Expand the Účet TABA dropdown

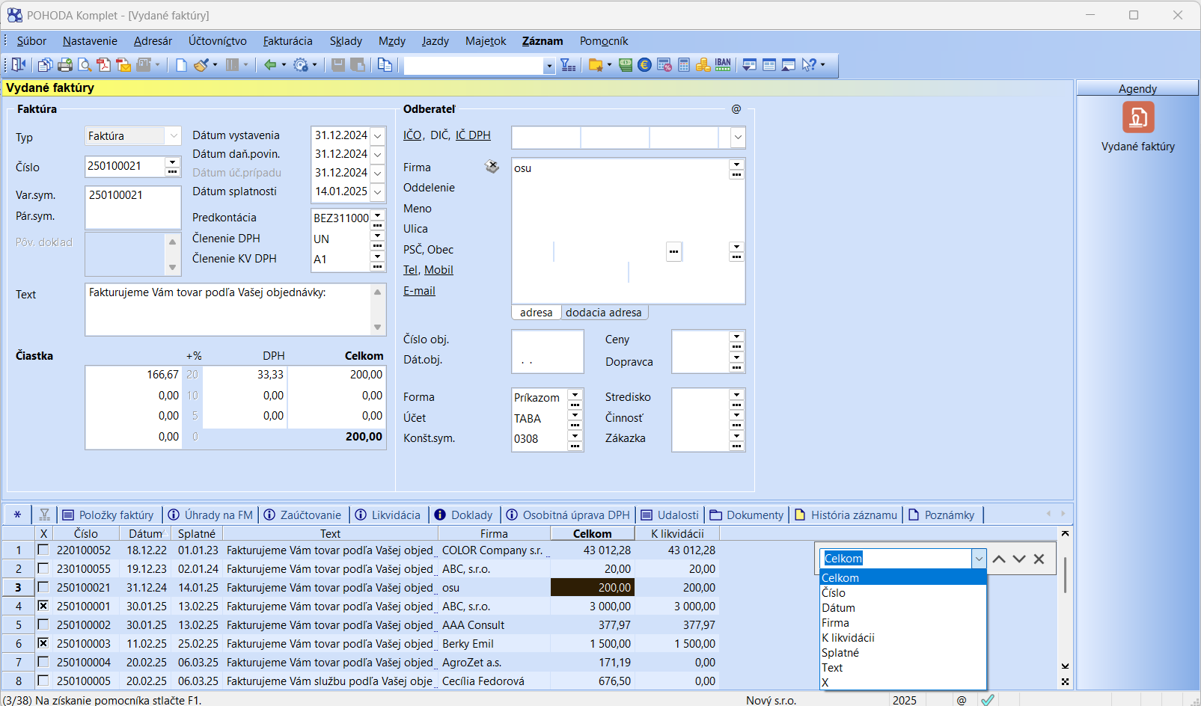tap(575, 414)
